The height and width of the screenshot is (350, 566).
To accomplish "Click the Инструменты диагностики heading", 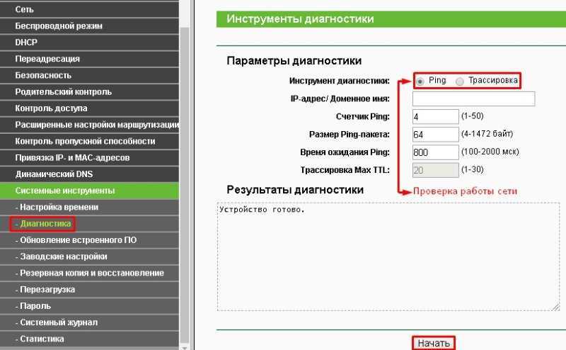I will click(x=300, y=19).
